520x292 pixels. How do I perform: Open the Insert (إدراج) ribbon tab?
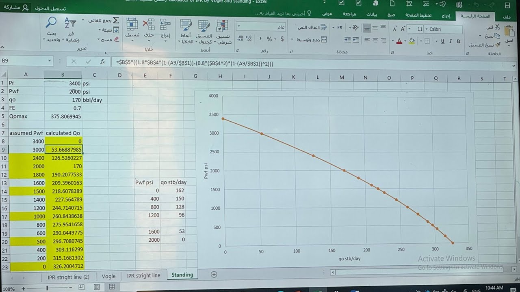[446, 16]
